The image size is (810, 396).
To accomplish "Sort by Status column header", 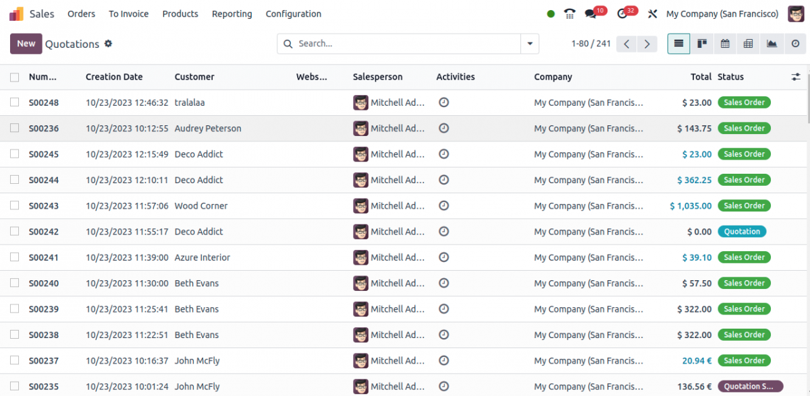I will click(730, 77).
